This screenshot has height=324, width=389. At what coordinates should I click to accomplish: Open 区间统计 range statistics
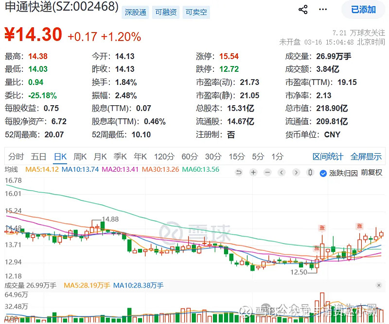[x=328, y=157]
